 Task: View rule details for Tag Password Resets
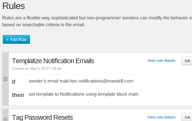(161, 117)
